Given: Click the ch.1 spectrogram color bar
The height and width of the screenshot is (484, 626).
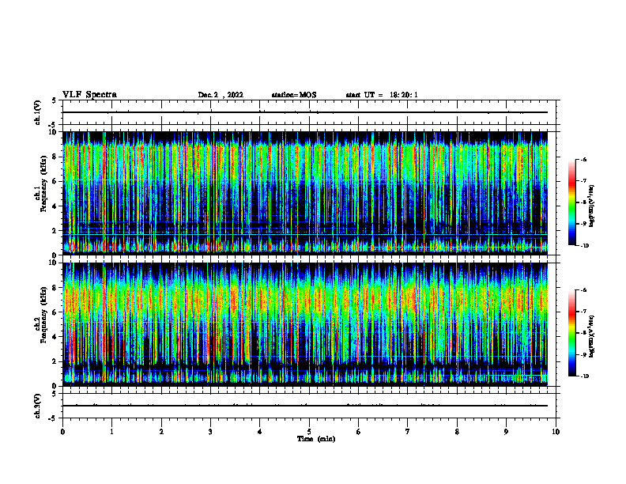Looking at the screenshot, I should [x=571, y=202].
